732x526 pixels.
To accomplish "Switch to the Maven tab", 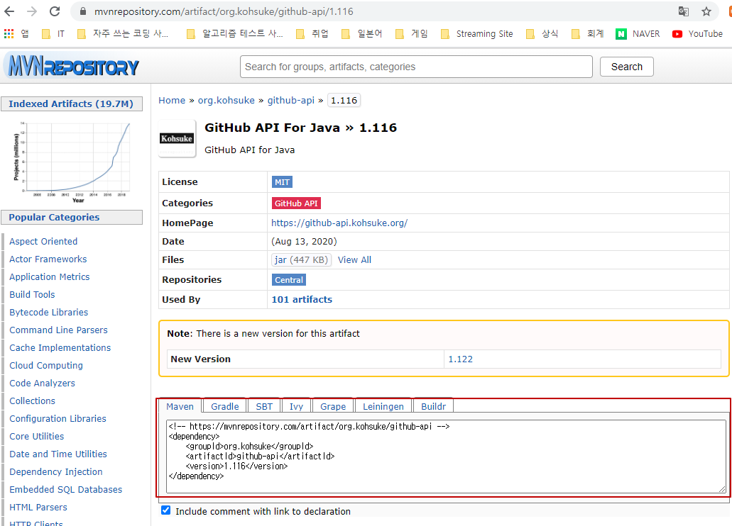I will click(x=180, y=406).
